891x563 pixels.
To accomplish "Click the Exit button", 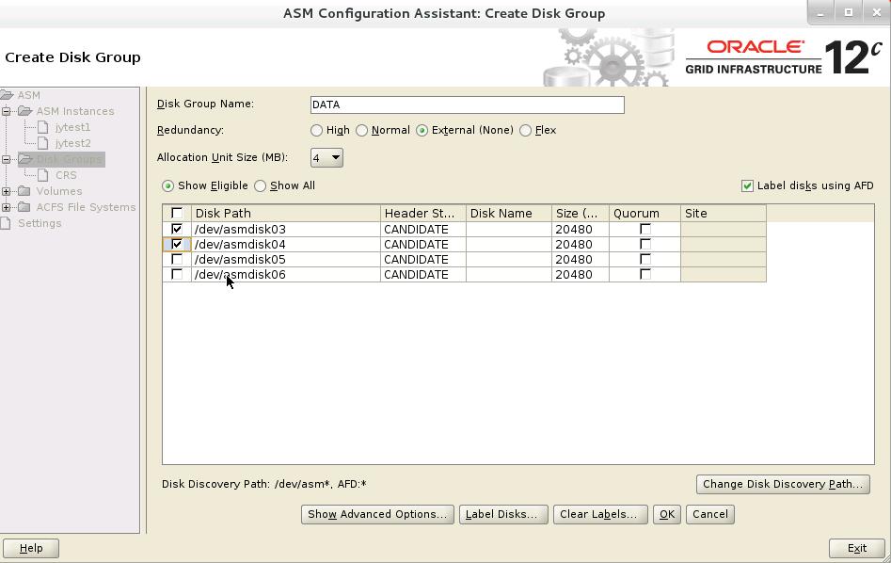I will click(x=857, y=548).
